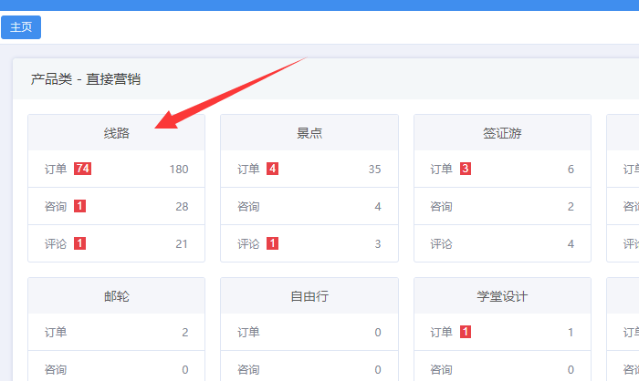This screenshot has height=381, width=639.
Task: Click red badge 1 beside 线路 咨询
Action: [x=79, y=207]
